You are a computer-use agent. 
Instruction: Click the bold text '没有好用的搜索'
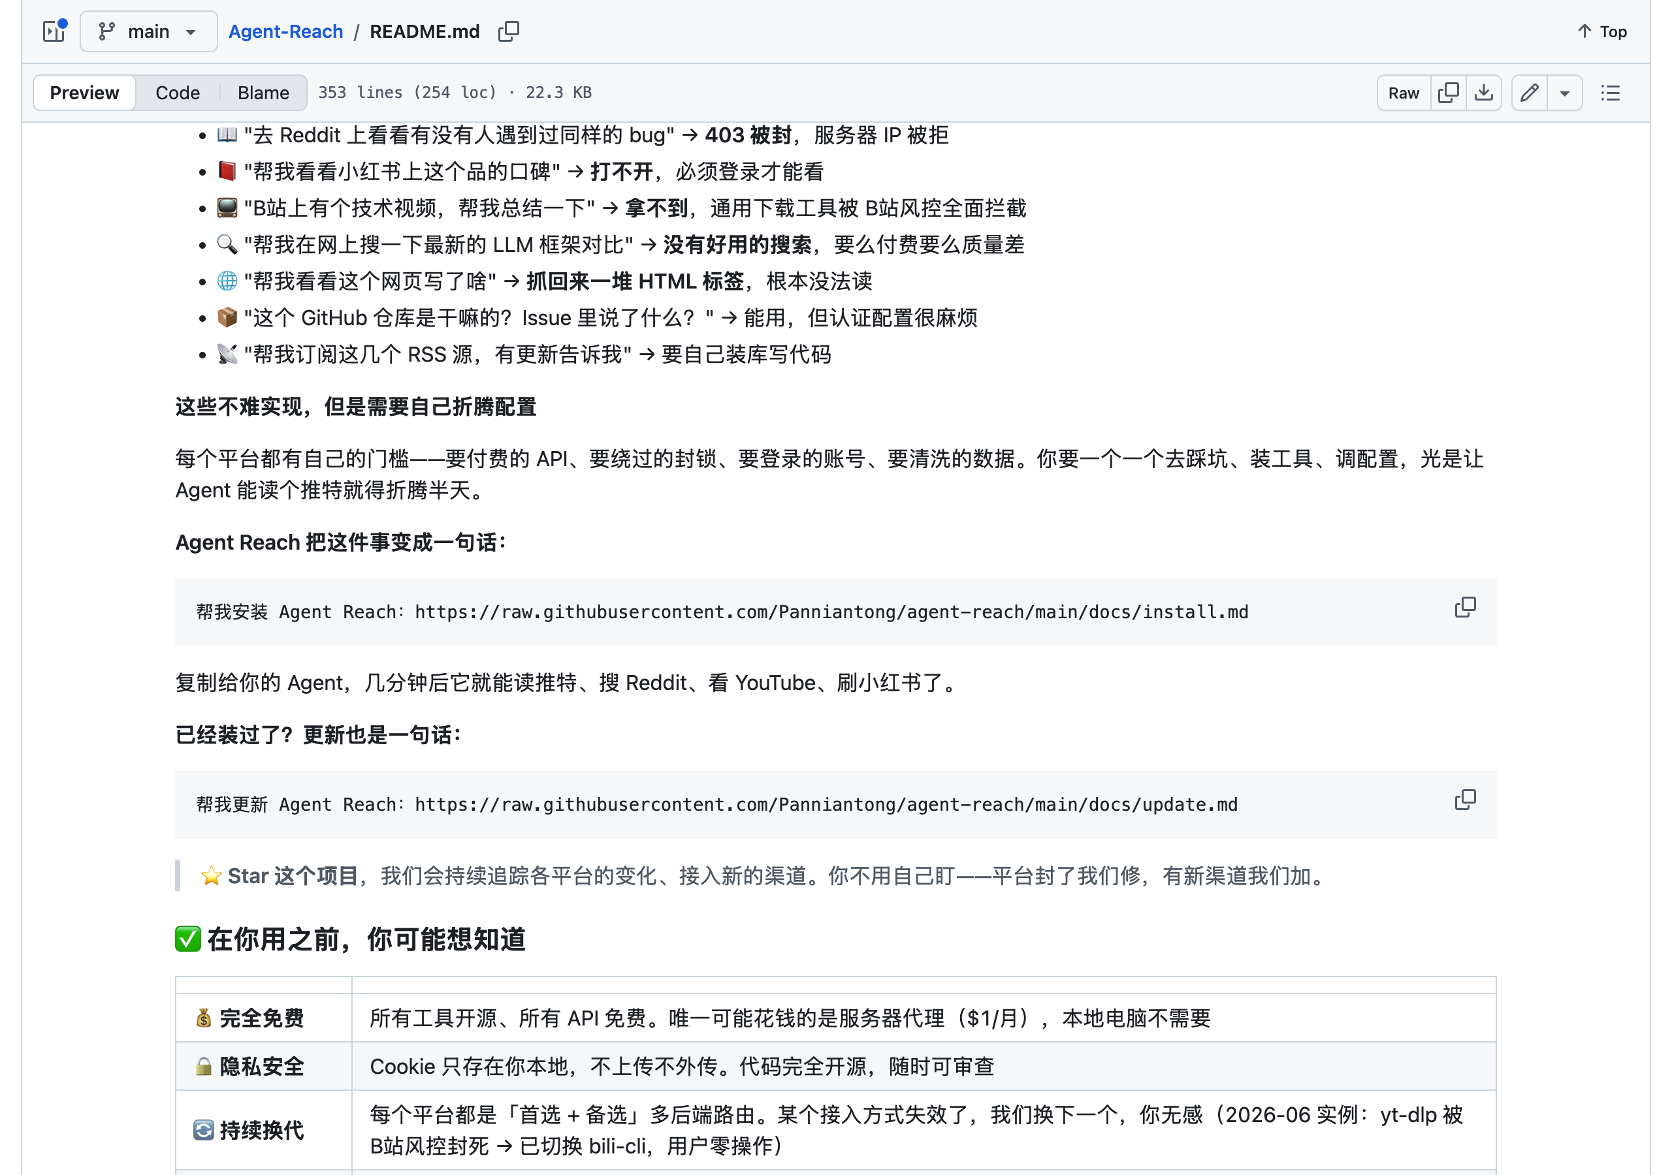click(x=737, y=245)
